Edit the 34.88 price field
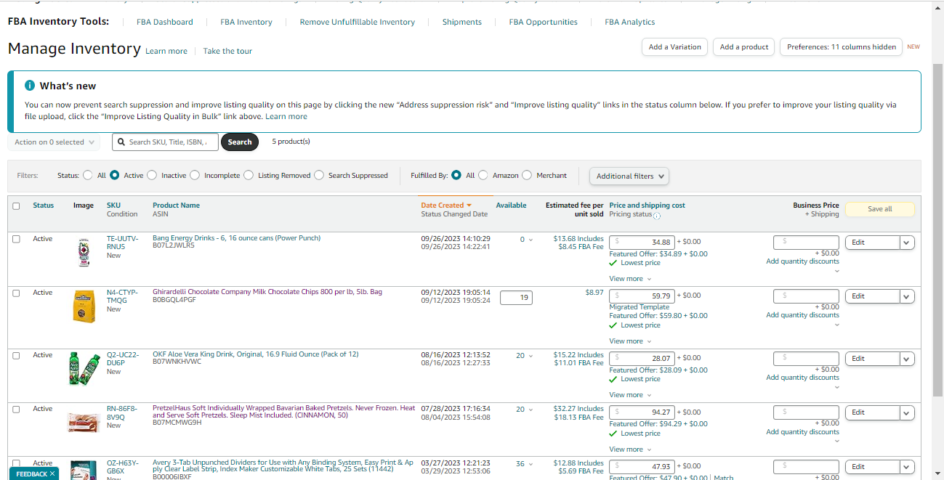Screen dimensions: 944x480 pyautogui.click(x=642, y=242)
